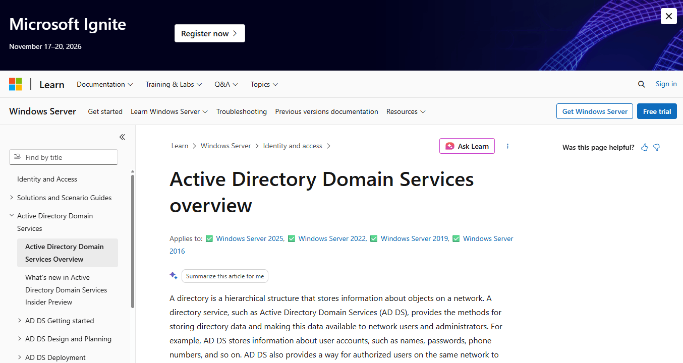Open the more actions vertical dots menu
Viewport: 683px width, 363px height.
(x=507, y=146)
